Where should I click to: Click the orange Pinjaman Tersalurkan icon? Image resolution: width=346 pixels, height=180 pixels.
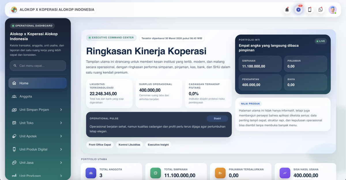point(220,173)
